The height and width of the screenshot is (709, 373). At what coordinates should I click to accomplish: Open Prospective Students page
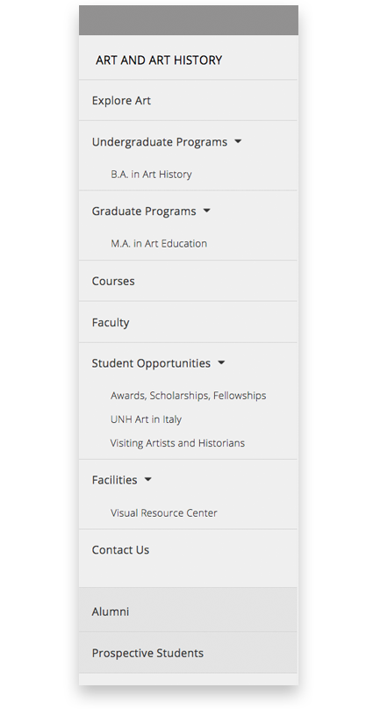pyautogui.click(x=188, y=653)
